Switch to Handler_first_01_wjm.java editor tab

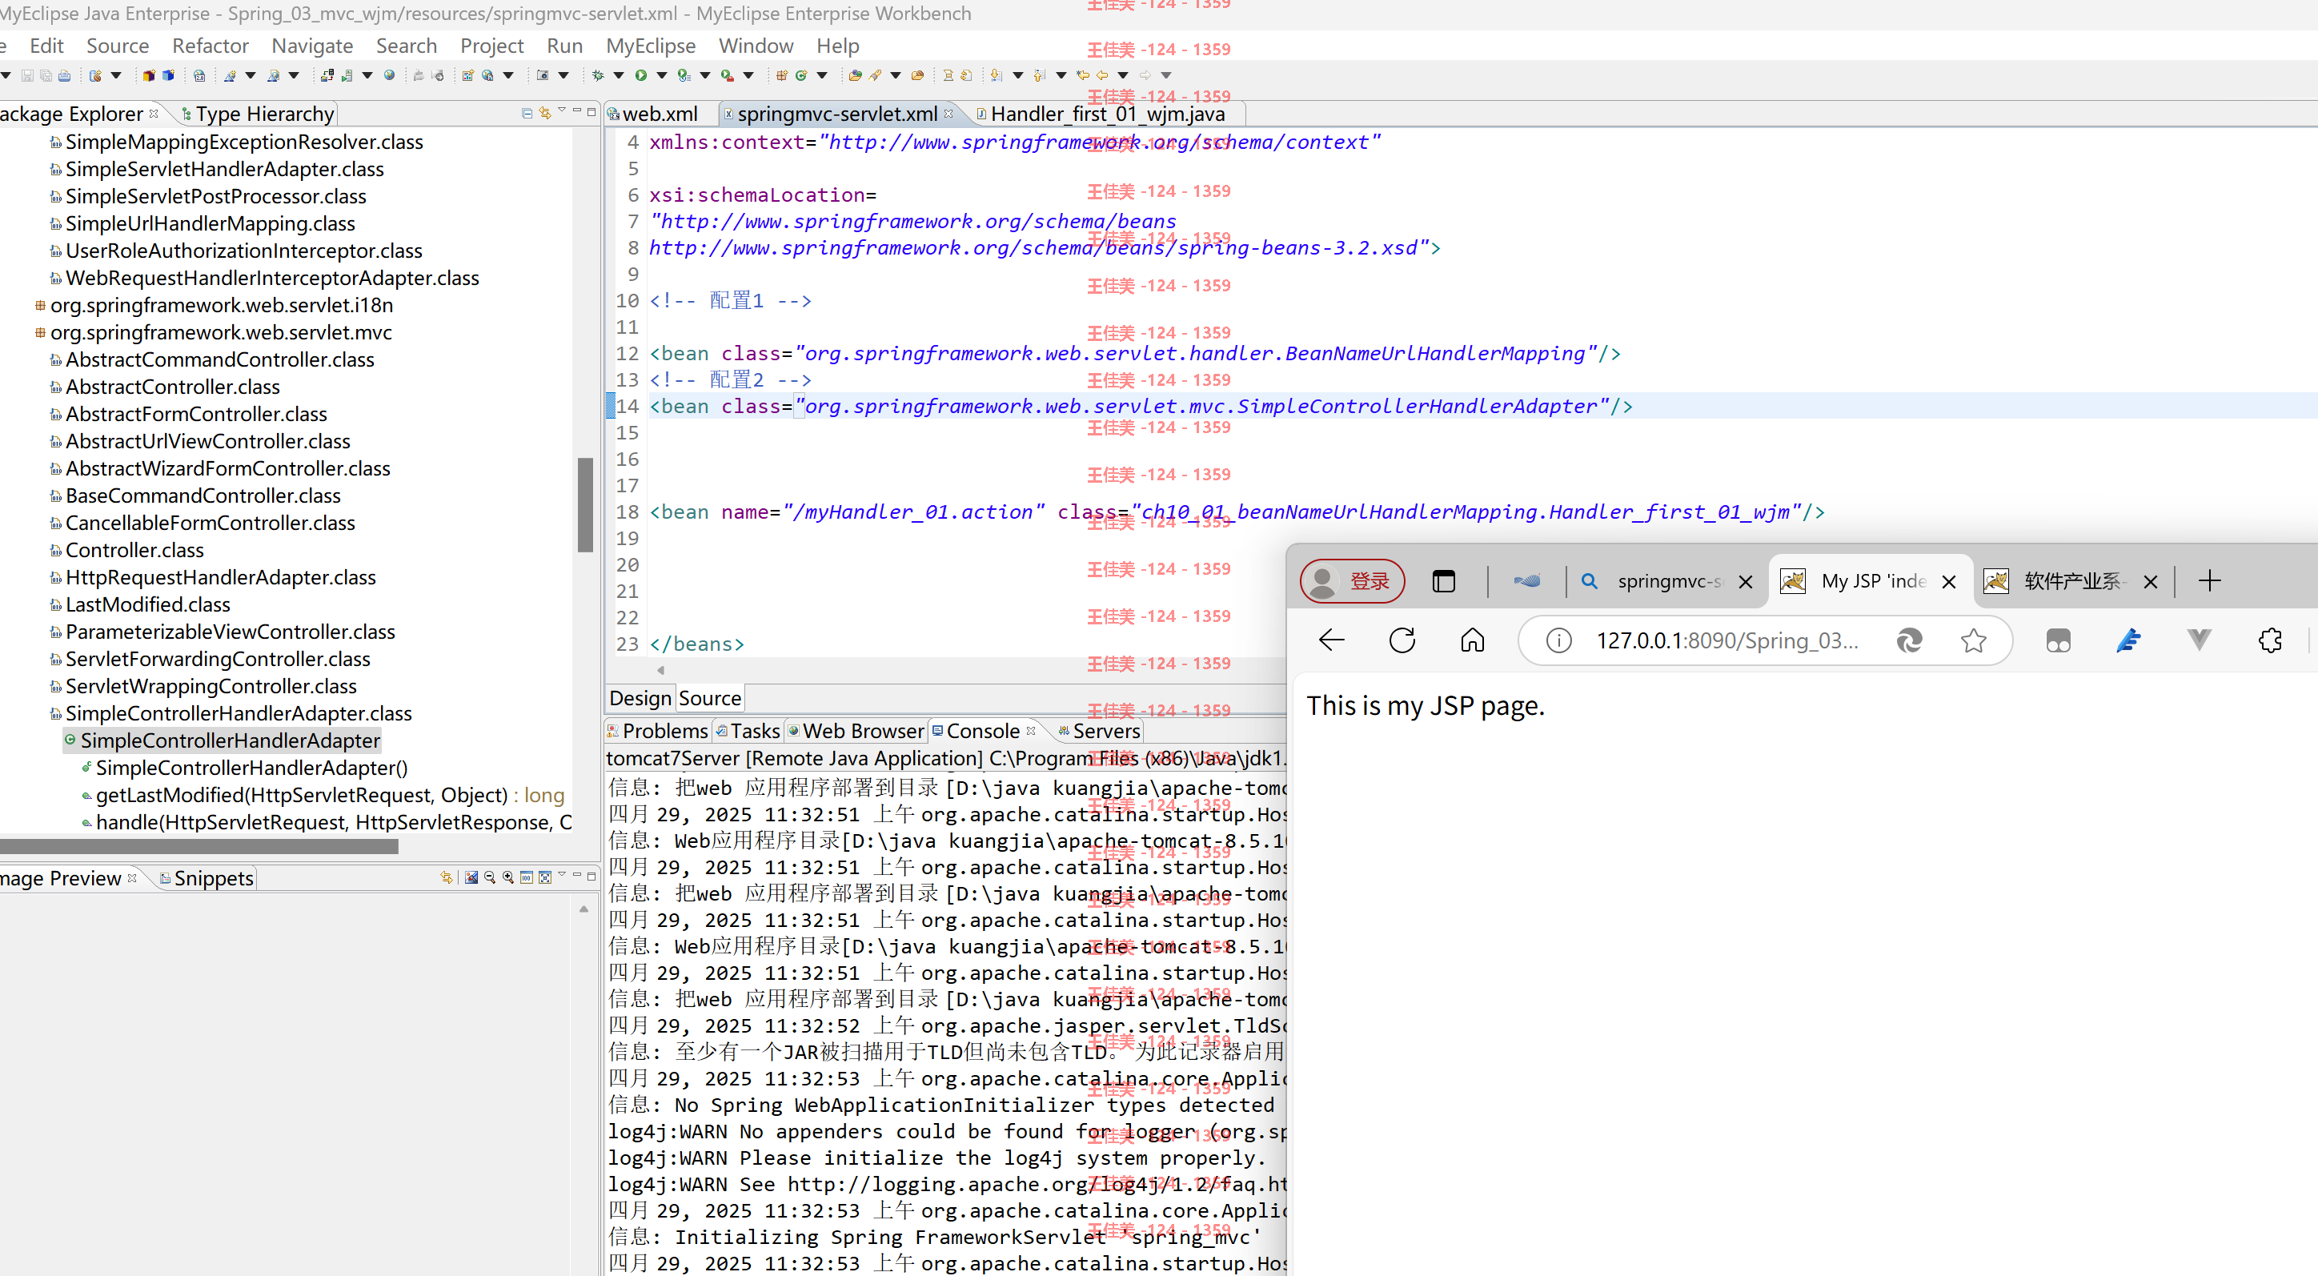pyautogui.click(x=1108, y=114)
